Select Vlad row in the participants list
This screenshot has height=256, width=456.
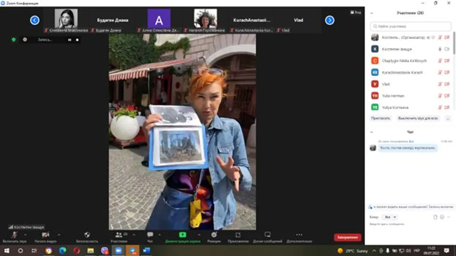[x=411, y=84]
